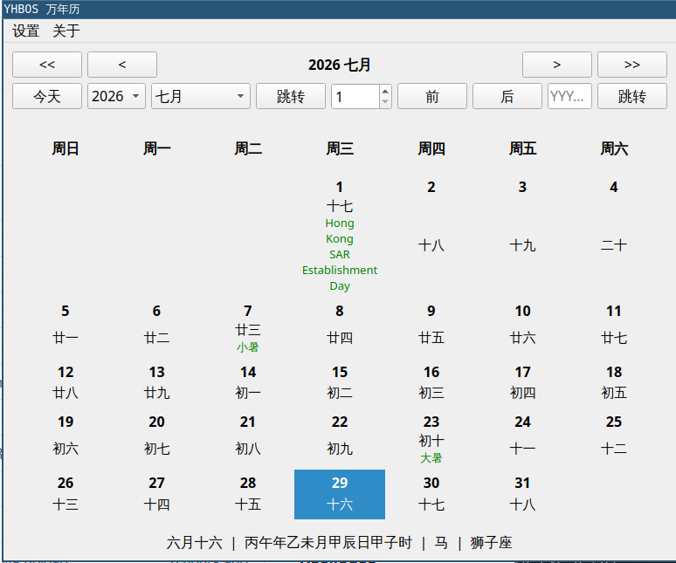Select date 14 with lunar 初一
676x563 pixels.
pyautogui.click(x=248, y=383)
